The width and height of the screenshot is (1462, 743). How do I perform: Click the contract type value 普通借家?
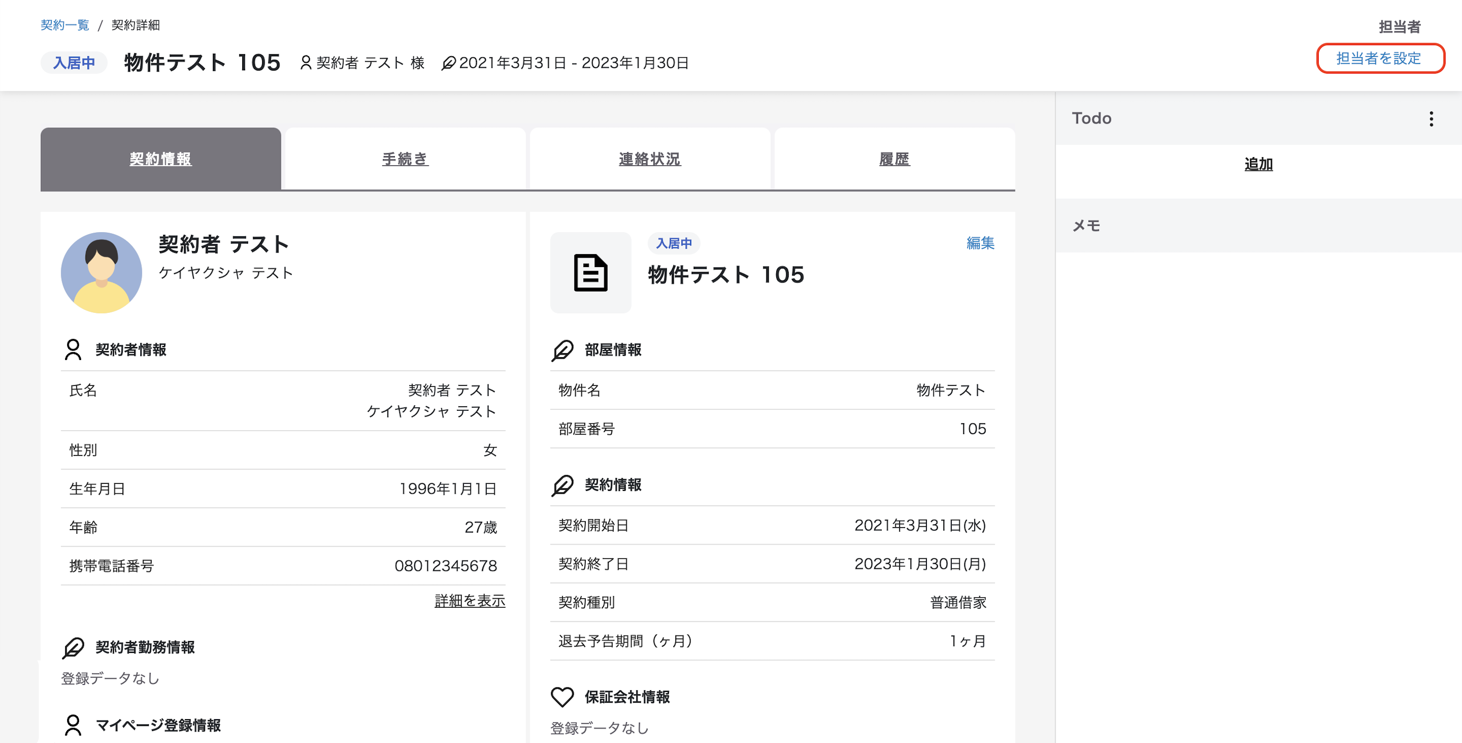[958, 602]
